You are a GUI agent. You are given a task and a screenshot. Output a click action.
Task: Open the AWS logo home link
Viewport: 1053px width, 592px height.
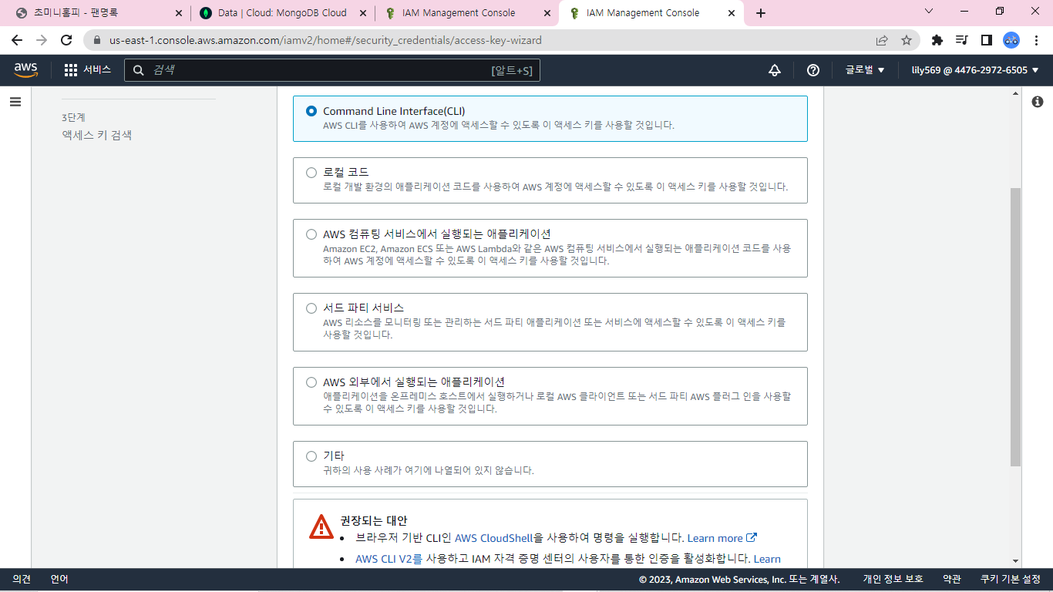[25, 70]
